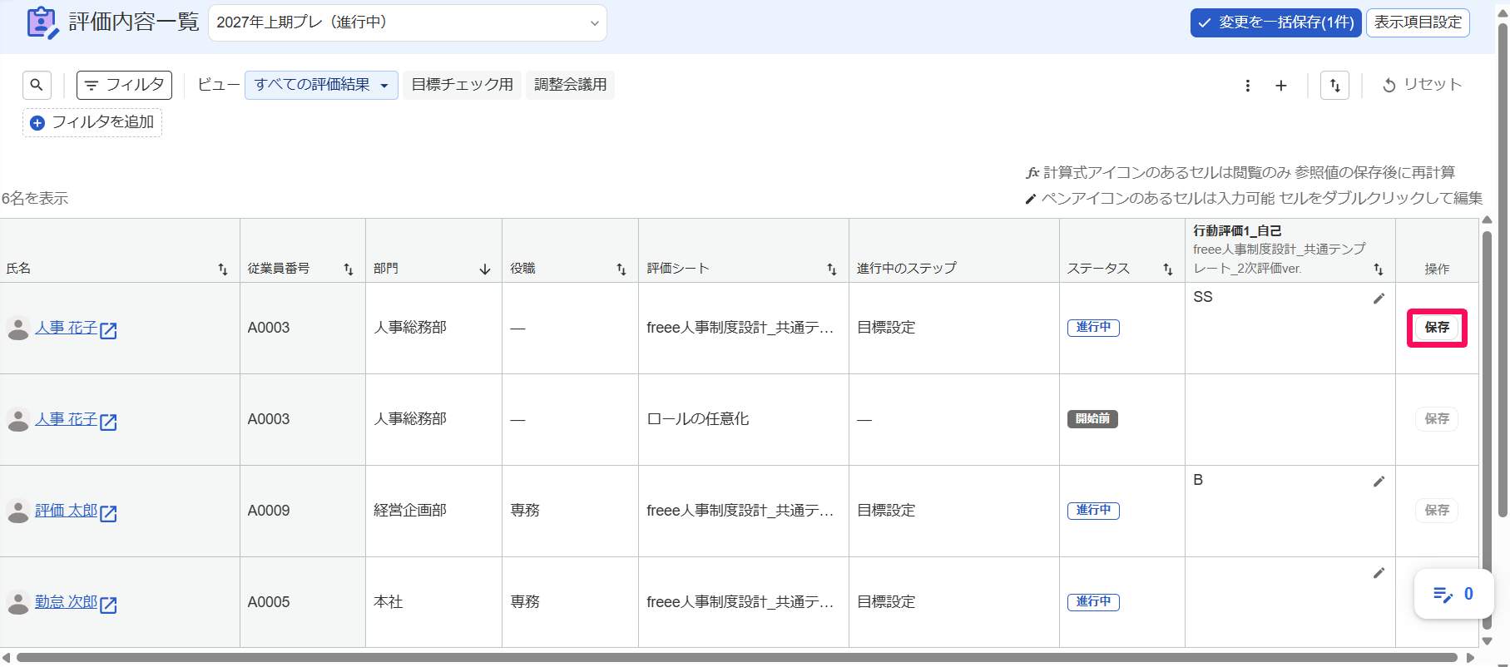Viewport: 1510px width, 667px height.
Task: Open the floating edit list counter button
Action: (x=1453, y=594)
